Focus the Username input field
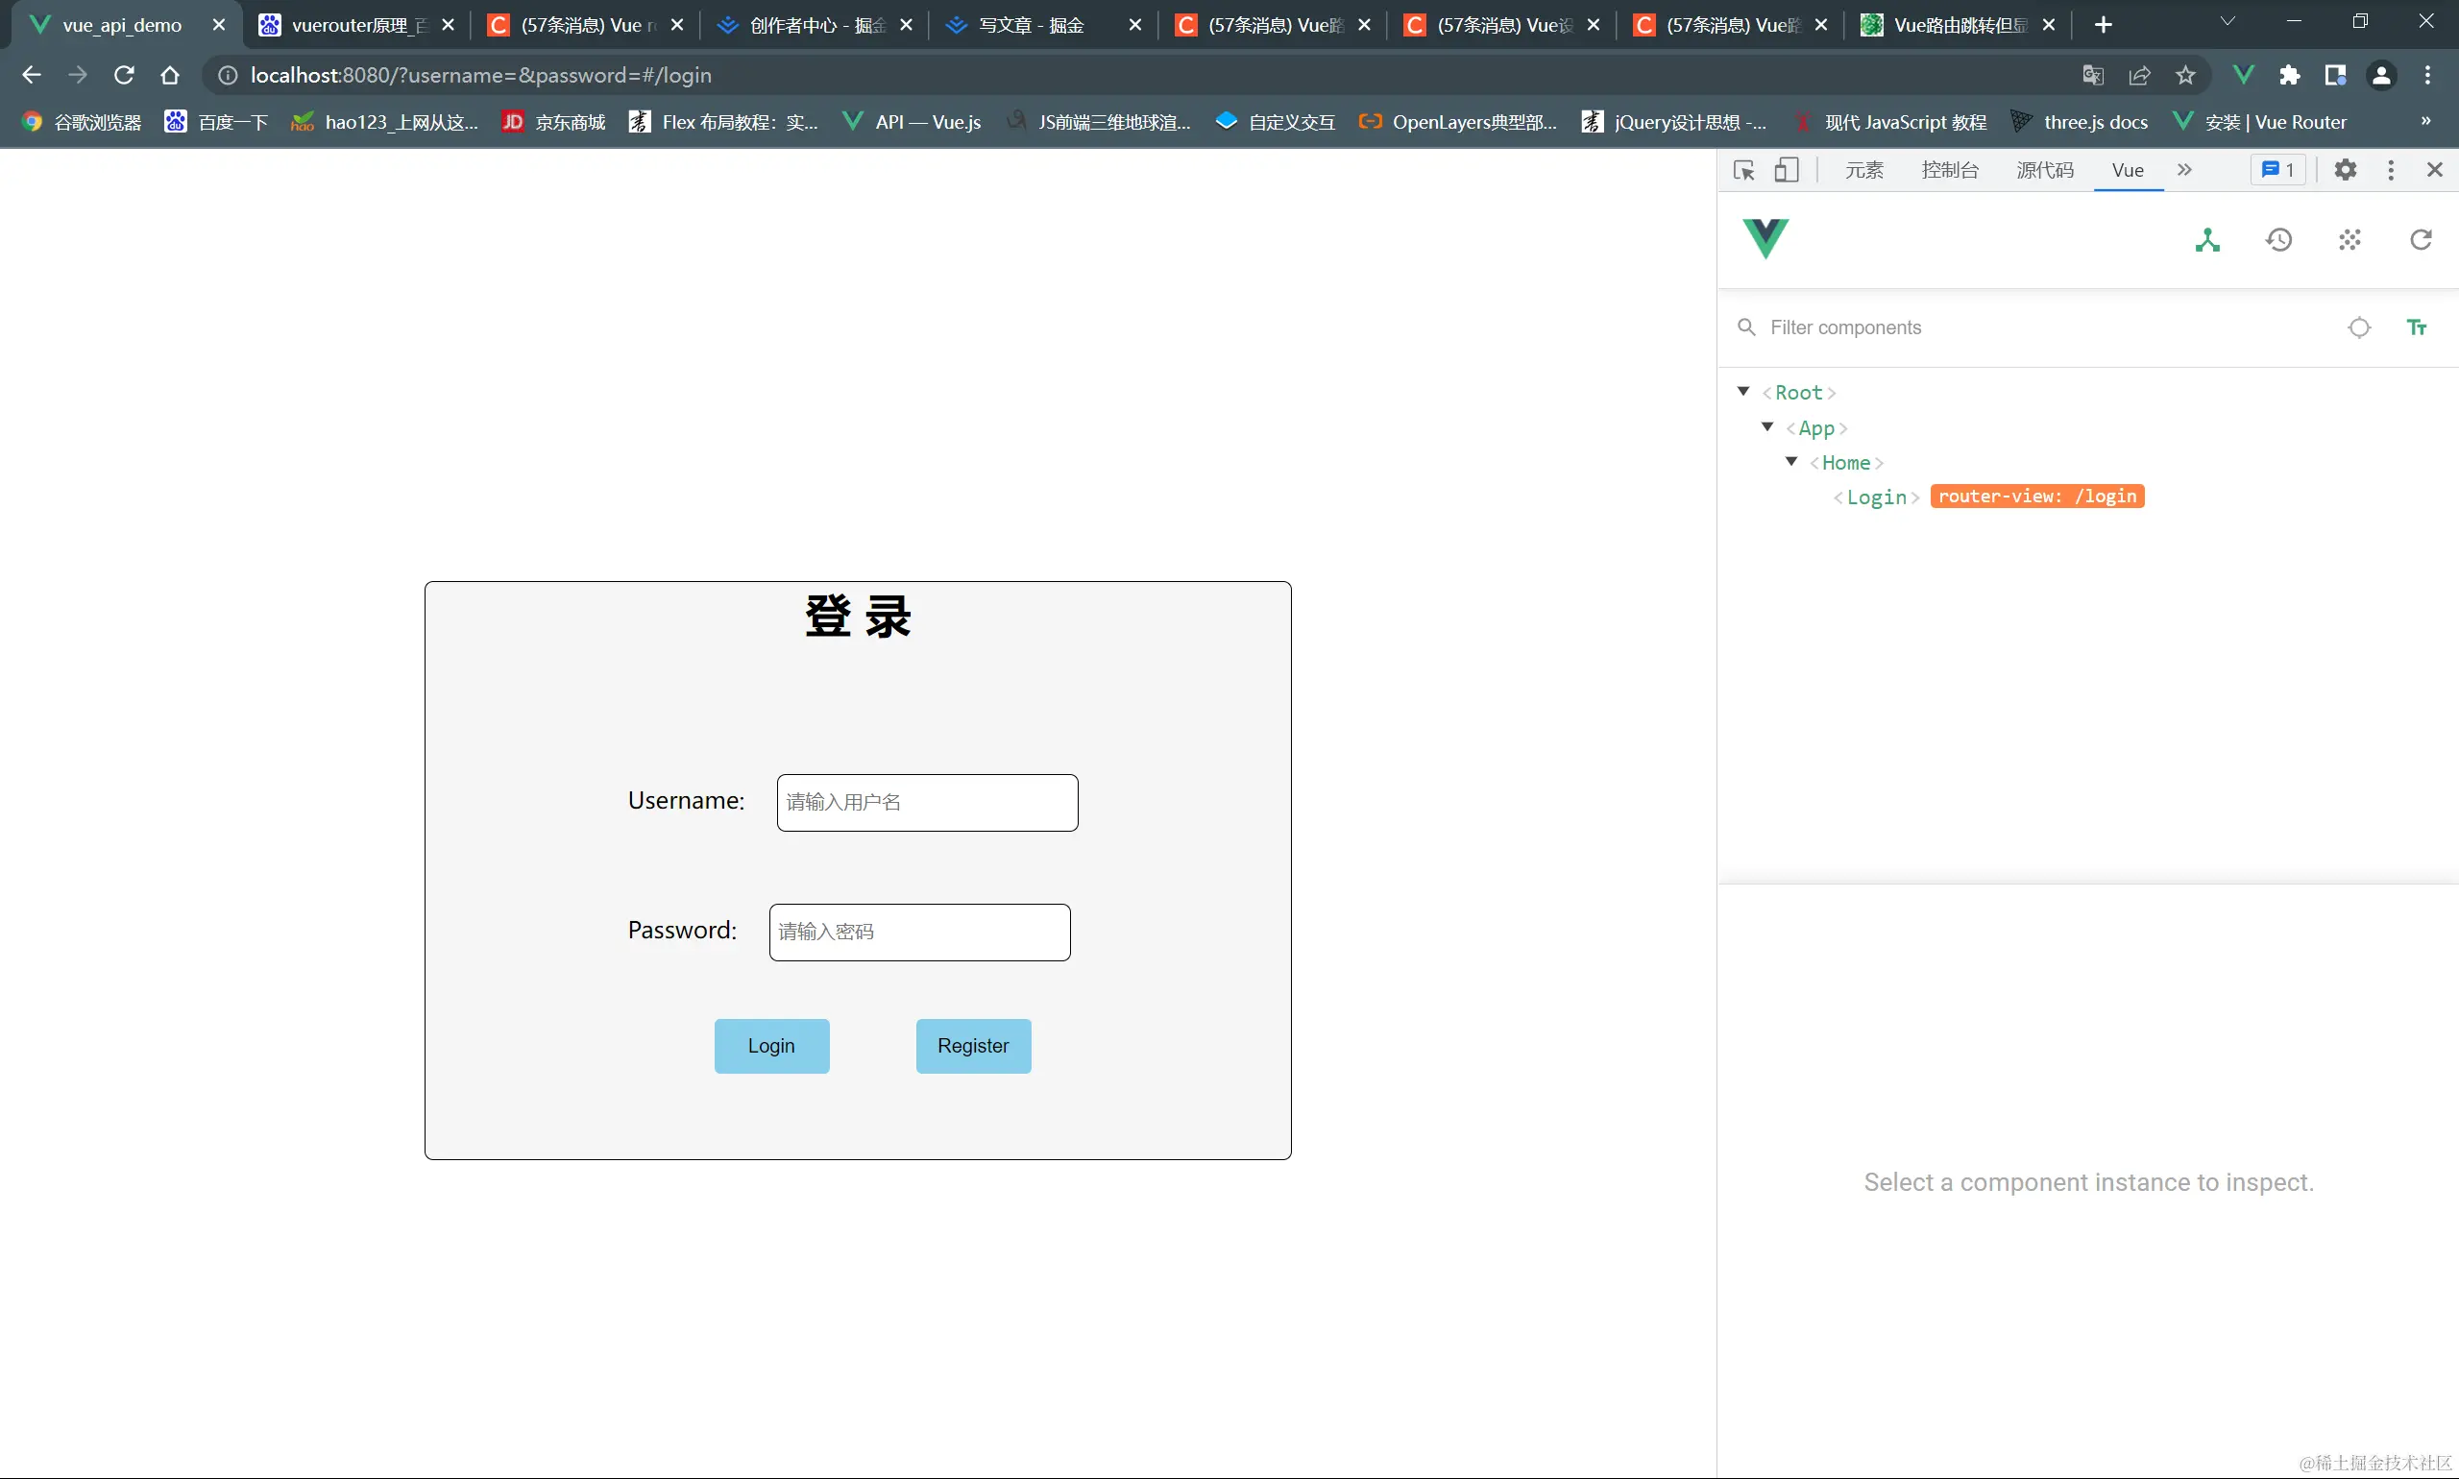This screenshot has width=2459, height=1479. 927,802
